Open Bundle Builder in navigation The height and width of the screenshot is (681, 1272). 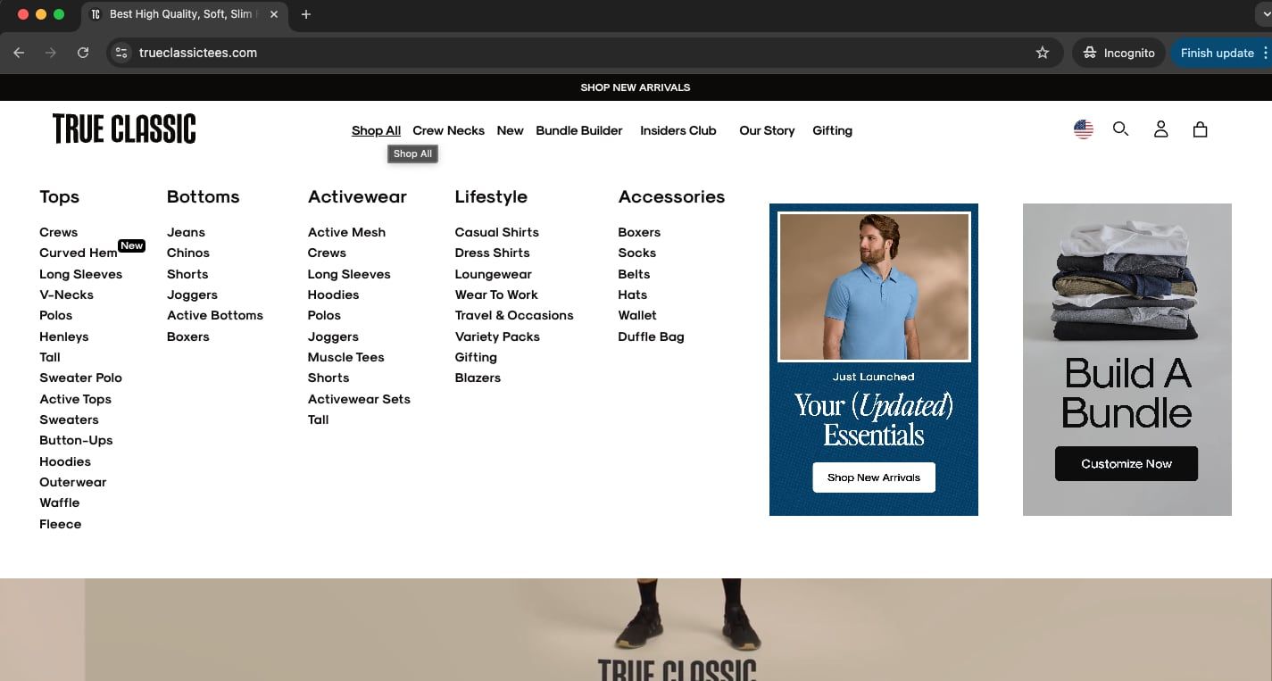tap(578, 130)
